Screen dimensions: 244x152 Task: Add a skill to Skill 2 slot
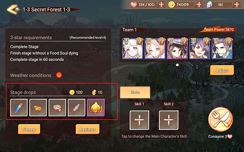pos(169,120)
